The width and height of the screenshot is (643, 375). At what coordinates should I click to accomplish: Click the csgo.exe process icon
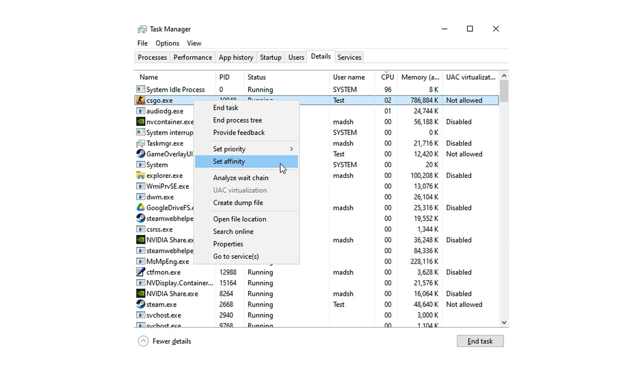point(140,100)
